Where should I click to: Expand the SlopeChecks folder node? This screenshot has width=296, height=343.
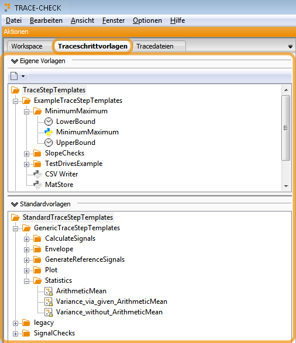coord(26,154)
